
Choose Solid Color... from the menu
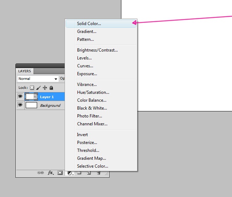[x=101, y=24]
